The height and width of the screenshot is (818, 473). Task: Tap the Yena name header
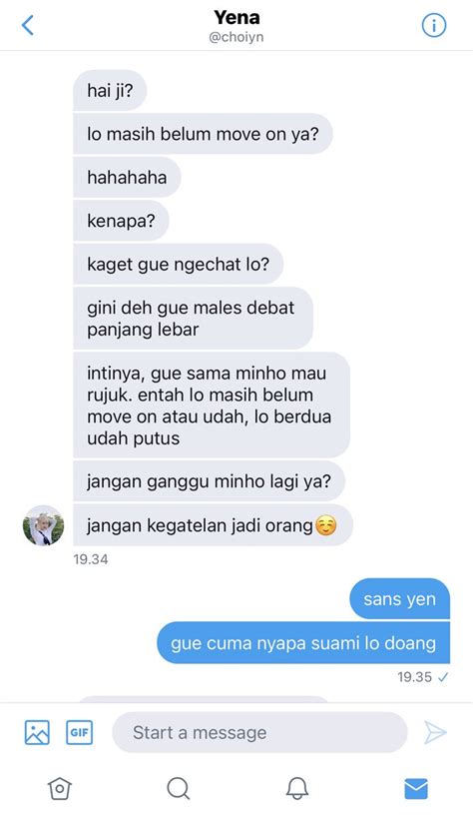pyautogui.click(x=236, y=17)
